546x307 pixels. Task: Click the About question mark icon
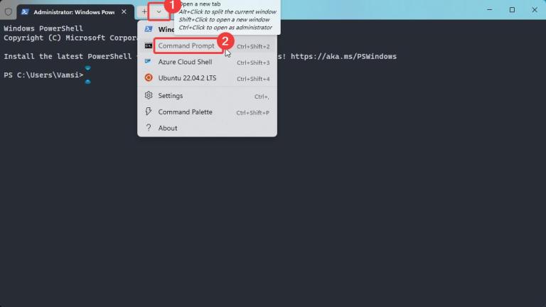point(149,128)
